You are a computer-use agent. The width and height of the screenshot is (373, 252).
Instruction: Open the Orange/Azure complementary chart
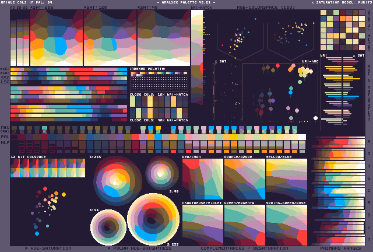coord(245,179)
